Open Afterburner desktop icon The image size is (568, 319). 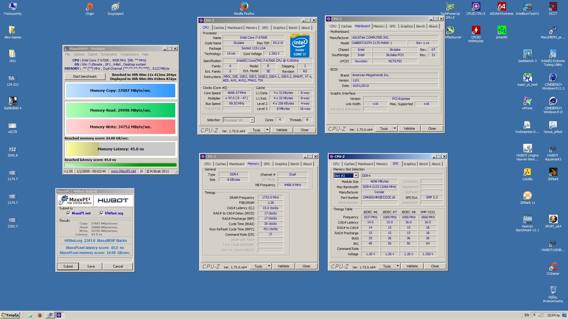453,32
